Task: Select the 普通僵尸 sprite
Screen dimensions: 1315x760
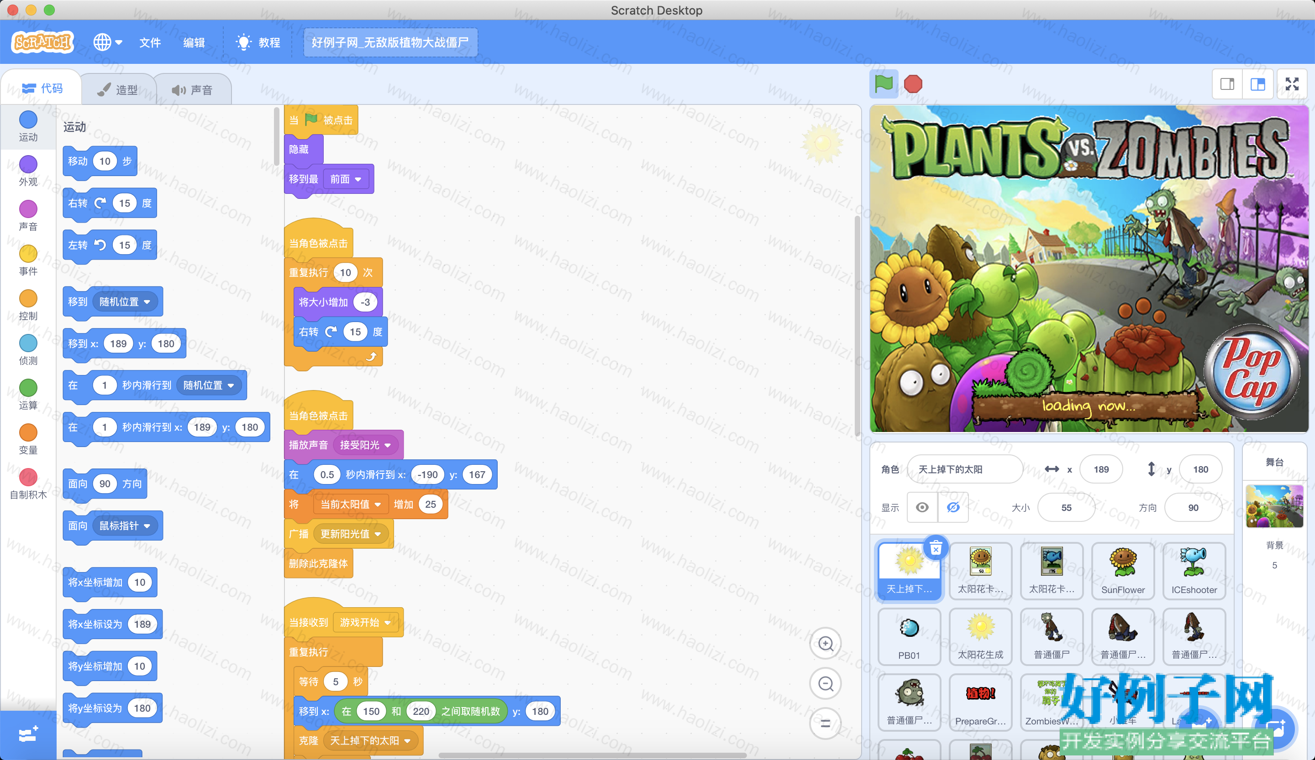Action: click(x=1052, y=636)
